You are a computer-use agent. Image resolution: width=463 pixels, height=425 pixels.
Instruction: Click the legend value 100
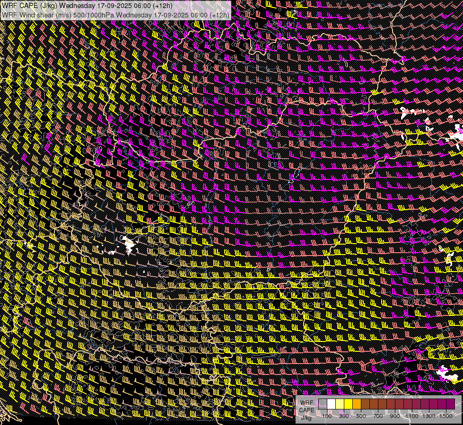point(327,416)
